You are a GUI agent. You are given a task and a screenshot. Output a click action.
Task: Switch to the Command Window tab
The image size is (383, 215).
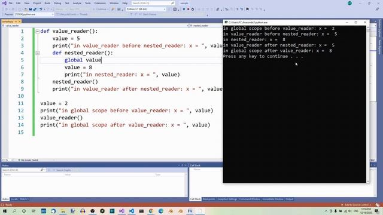(x=250, y=199)
